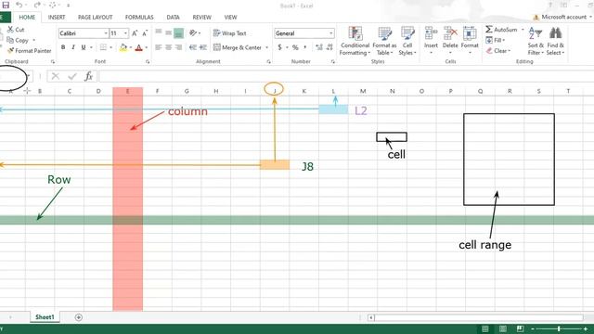
Task: Toggle Wrap Text for cells
Action: click(230, 33)
